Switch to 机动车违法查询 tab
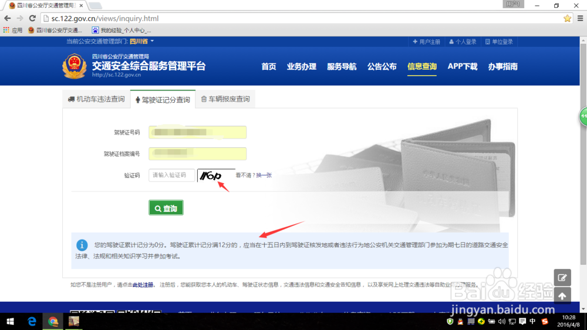The image size is (587, 330). [x=96, y=99]
